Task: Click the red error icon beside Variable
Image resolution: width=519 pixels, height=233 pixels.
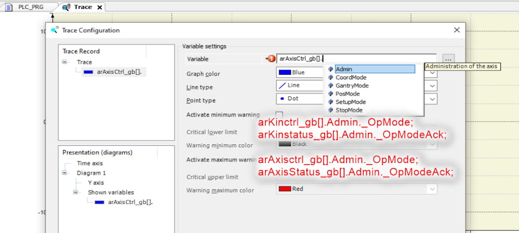Action: (271, 59)
